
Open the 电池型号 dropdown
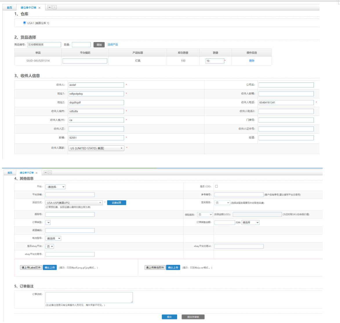point(53,239)
